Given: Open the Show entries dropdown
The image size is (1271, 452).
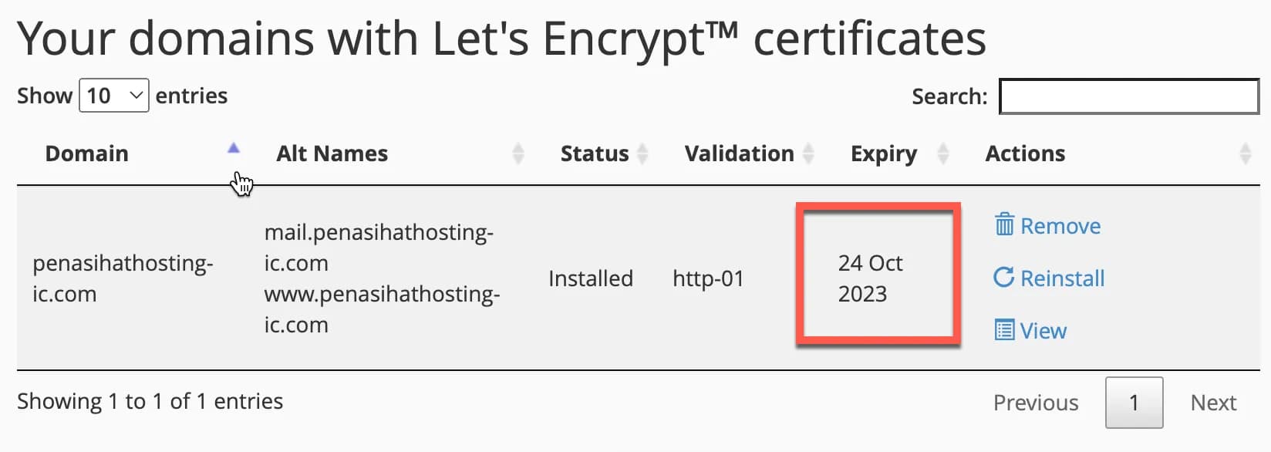Looking at the screenshot, I should click(113, 95).
